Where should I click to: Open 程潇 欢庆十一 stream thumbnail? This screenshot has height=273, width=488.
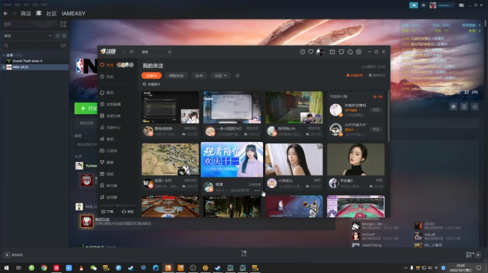click(232, 159)
